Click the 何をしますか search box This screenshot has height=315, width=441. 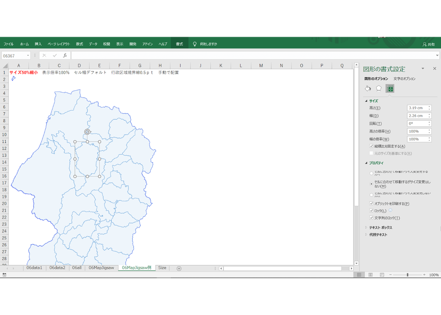209,44
